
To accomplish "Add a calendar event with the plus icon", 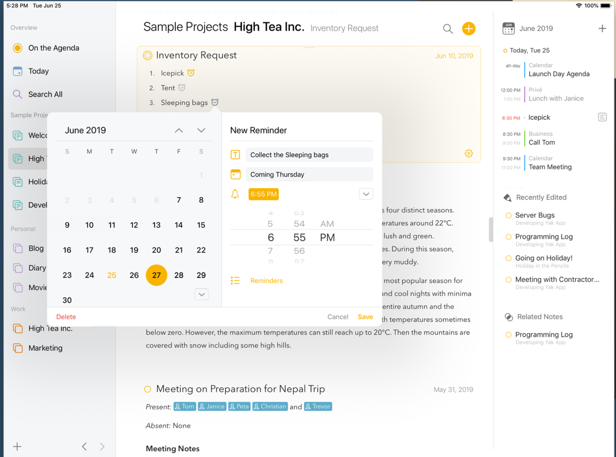I will (x=602, y=29).
